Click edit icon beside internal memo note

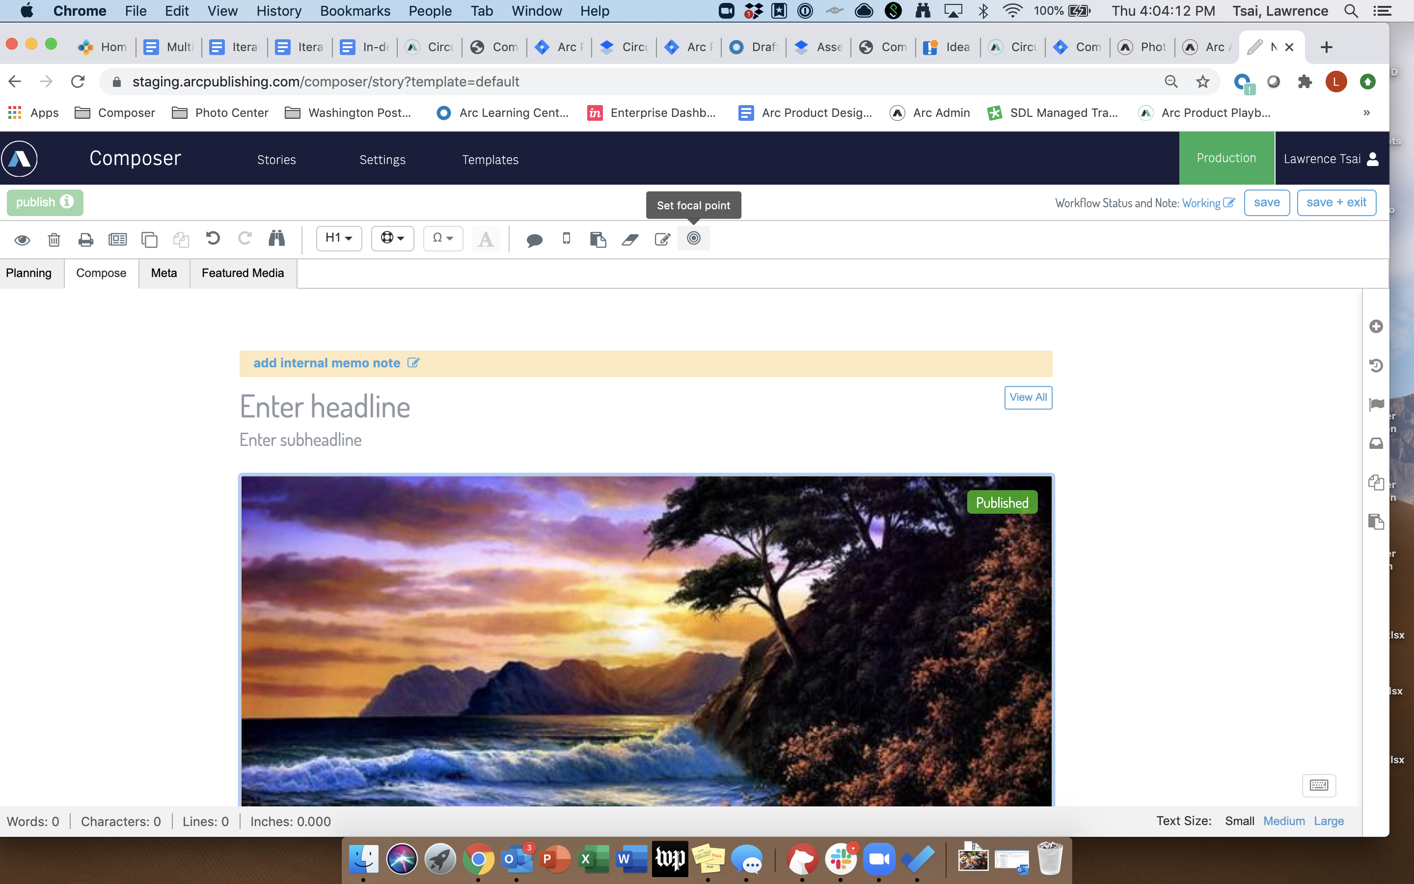[x=413, y=362]
